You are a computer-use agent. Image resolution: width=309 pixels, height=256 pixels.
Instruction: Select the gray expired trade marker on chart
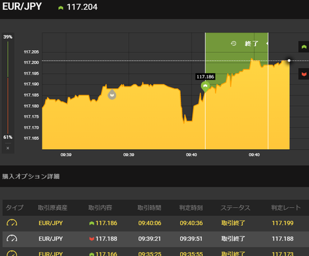point(112,95)
